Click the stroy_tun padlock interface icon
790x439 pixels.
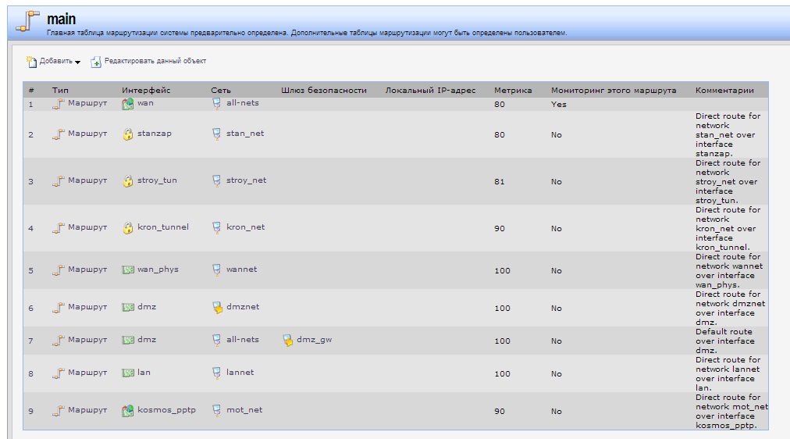127,181
